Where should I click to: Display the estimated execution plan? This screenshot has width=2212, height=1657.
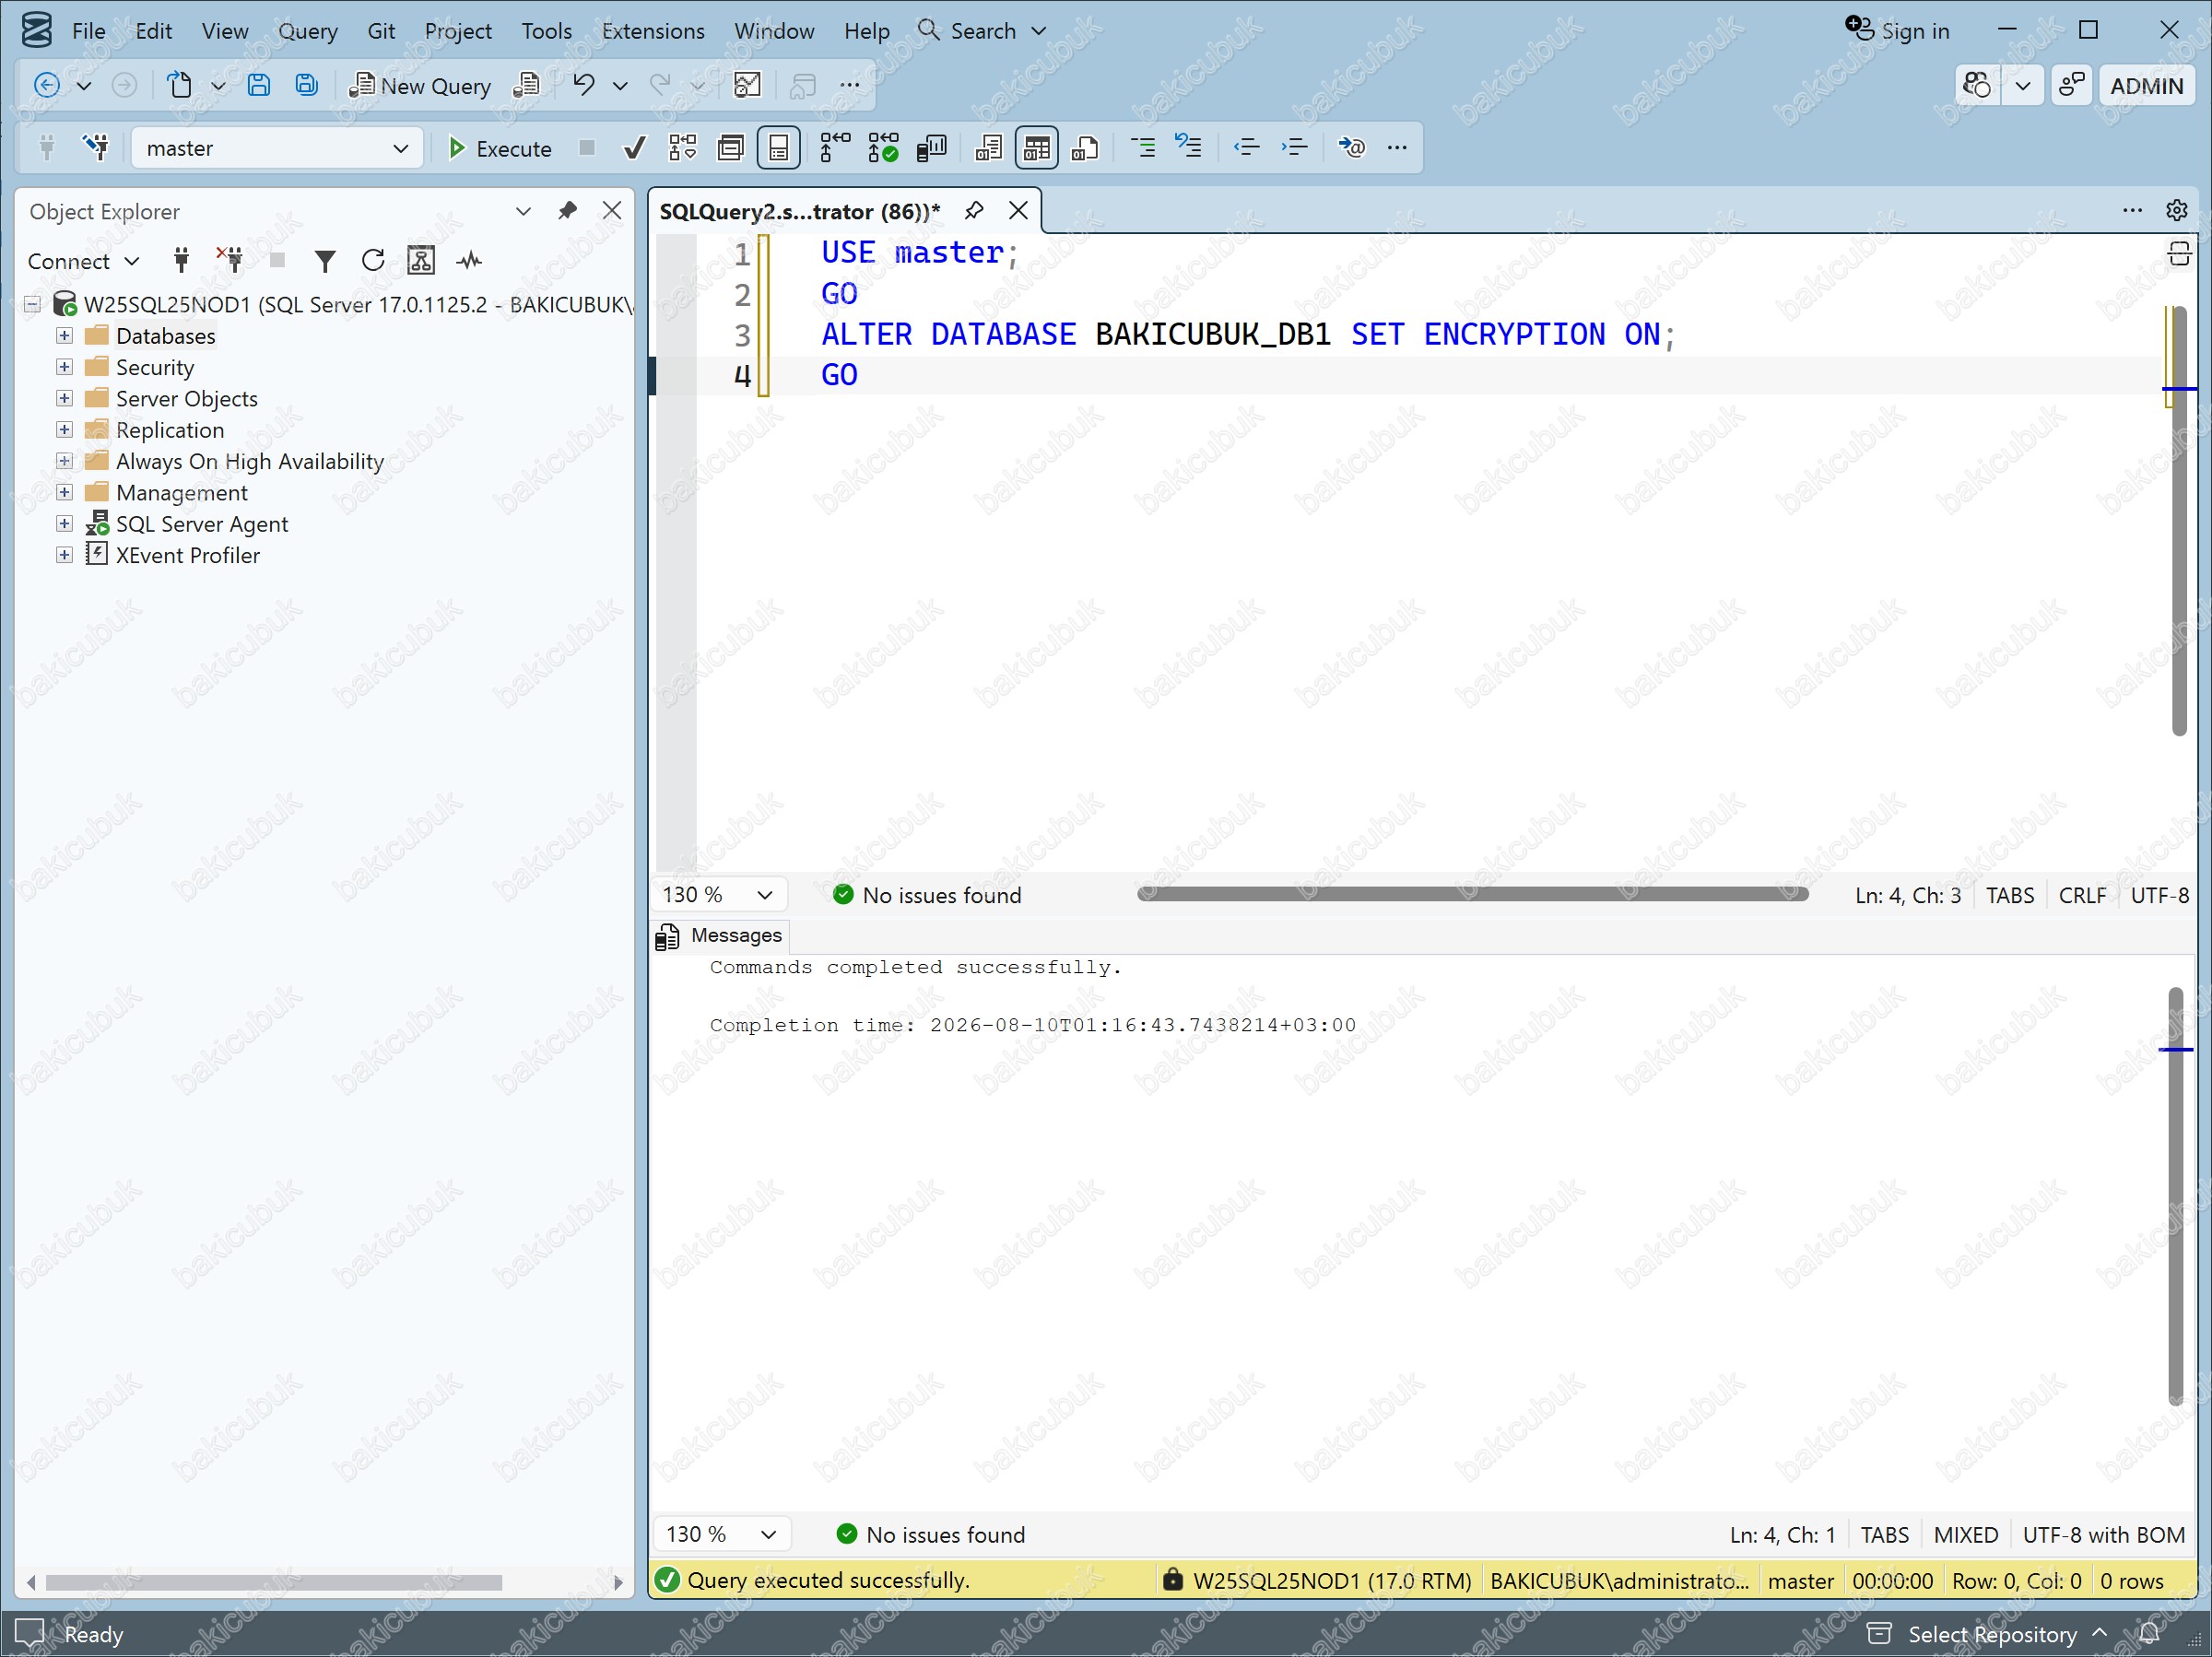click(x=683, y=148)
